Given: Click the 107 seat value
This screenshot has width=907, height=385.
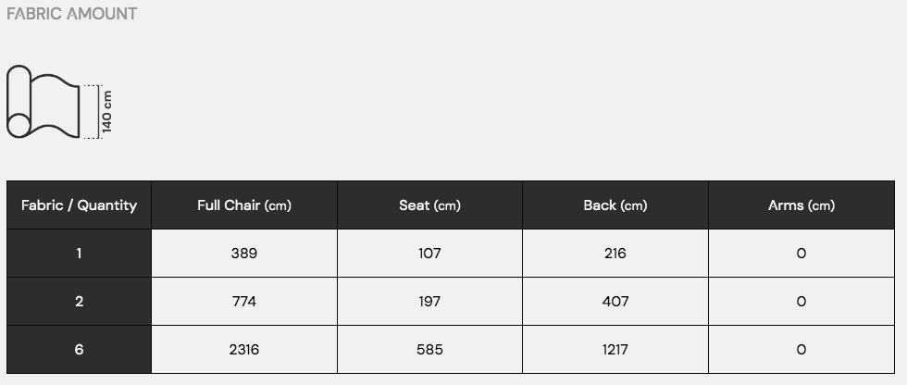Looking at the screenshot, I should click(429, 254).
